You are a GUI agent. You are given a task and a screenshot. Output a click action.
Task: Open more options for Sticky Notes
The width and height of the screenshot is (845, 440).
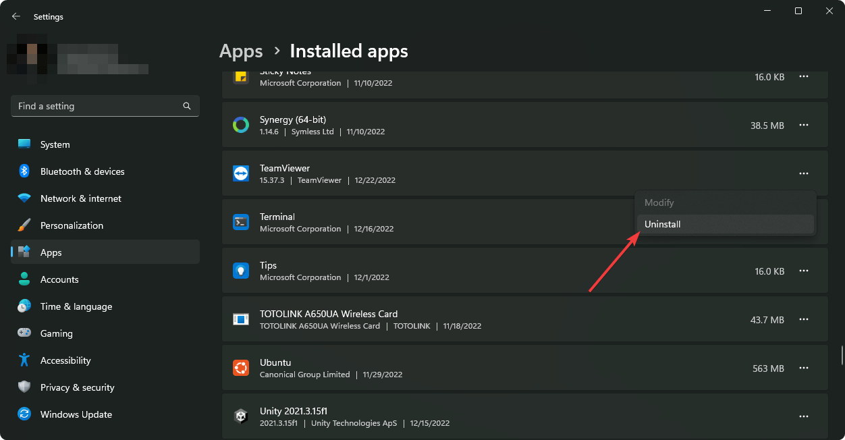pos(804,77)
